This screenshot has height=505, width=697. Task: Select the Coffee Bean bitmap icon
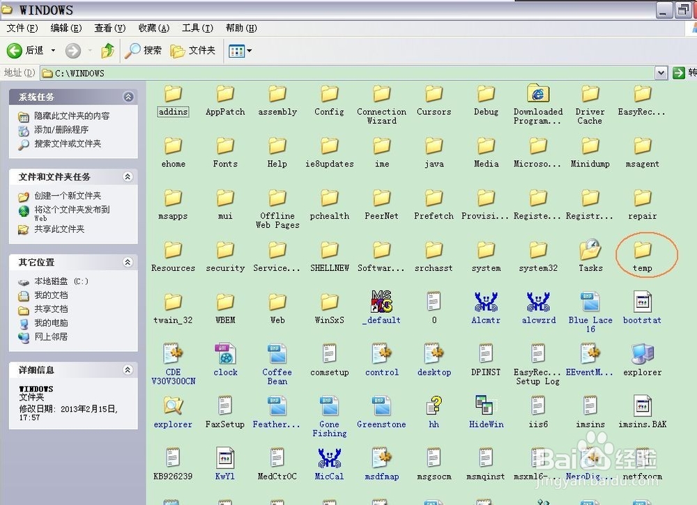tap(277, 354)
